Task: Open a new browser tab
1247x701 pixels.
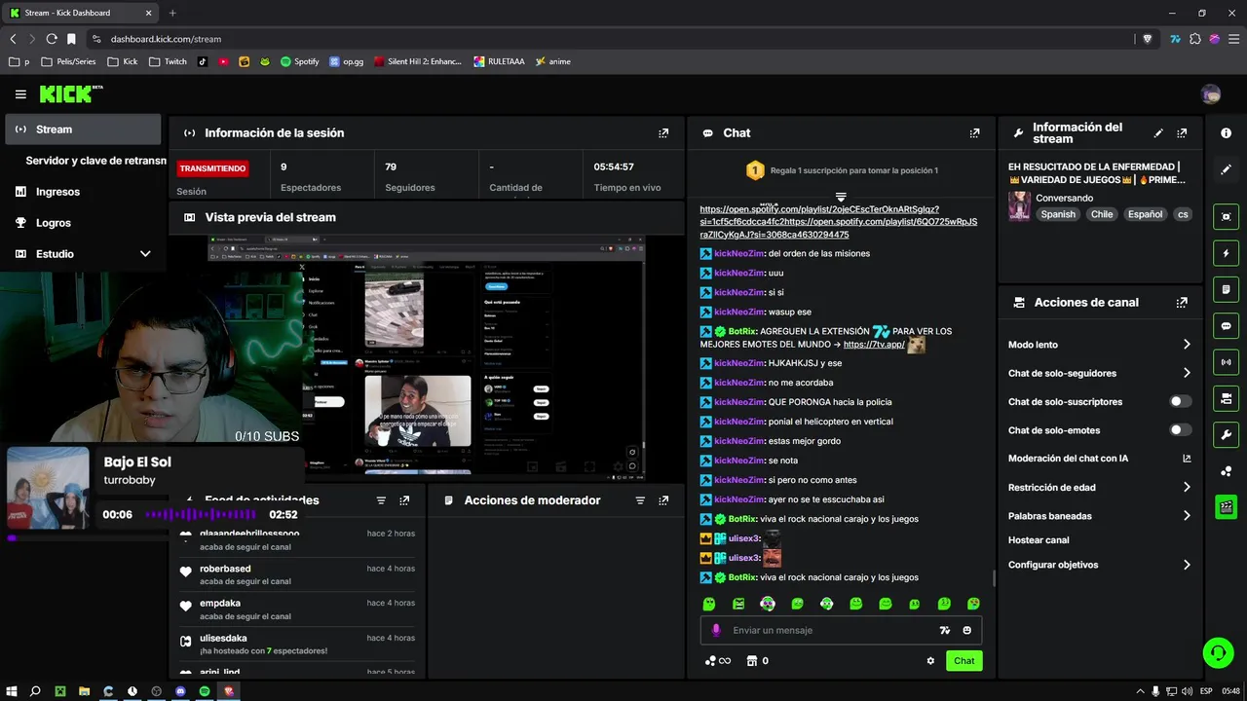Action: pos(172,13)
